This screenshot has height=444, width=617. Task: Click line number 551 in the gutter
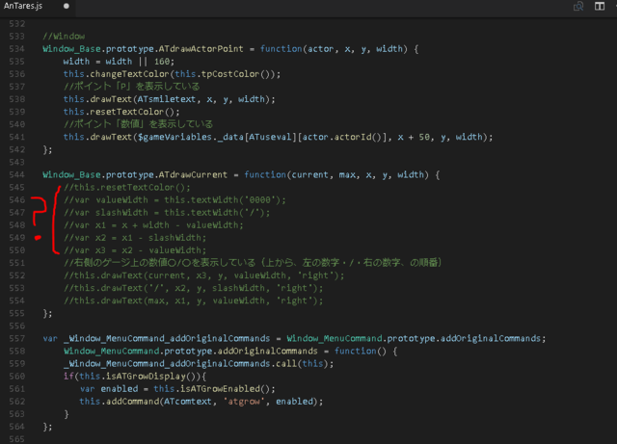point(17,263)
